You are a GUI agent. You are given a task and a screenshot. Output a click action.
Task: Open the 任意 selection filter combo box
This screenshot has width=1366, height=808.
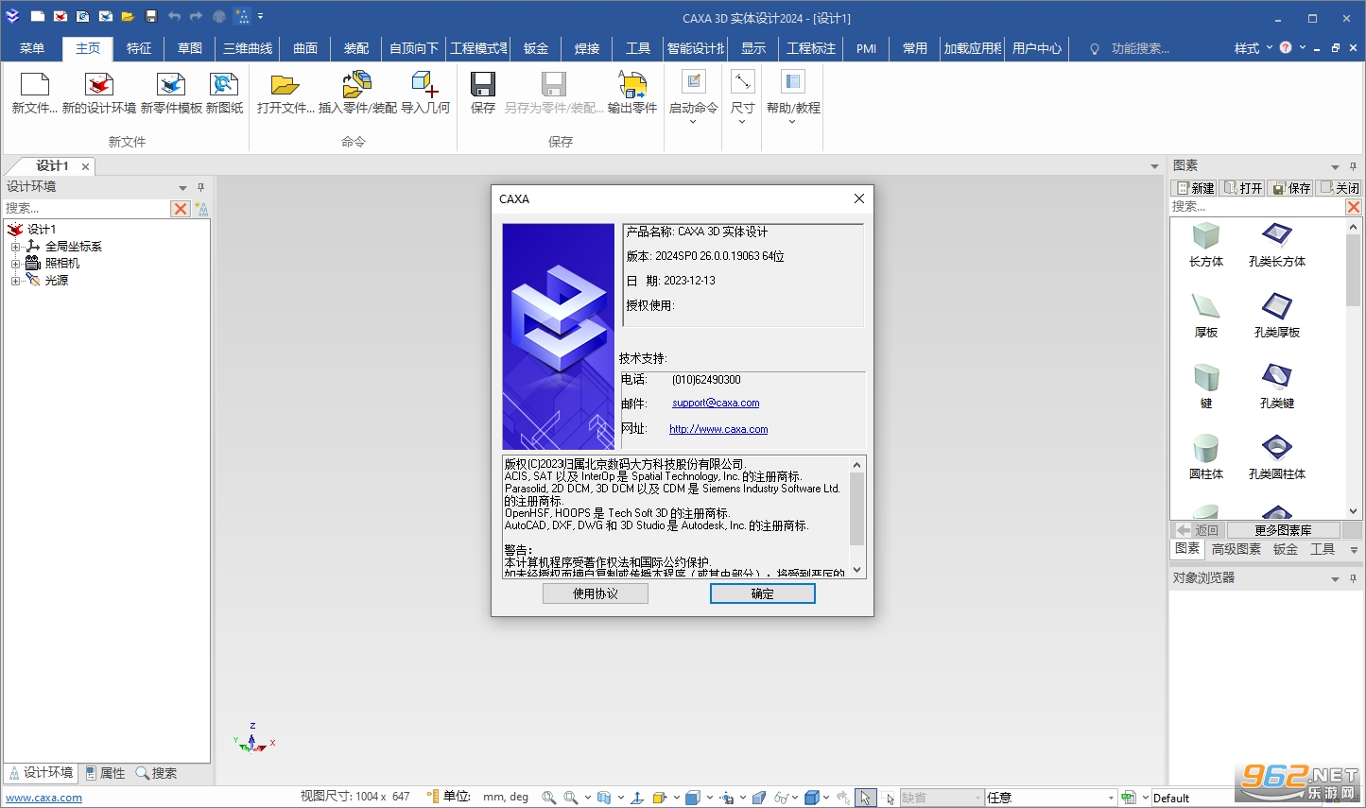tap(1050, 798)
